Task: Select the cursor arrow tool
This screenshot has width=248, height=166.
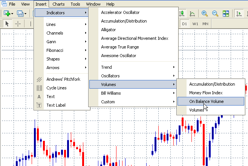Action: [x=7, y=24]
